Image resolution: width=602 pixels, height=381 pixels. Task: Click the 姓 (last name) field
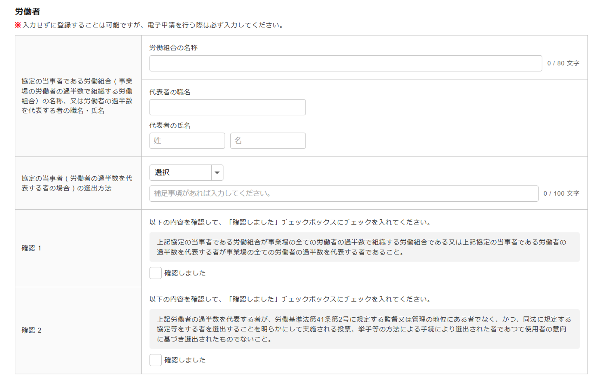[x=187, y=141]
